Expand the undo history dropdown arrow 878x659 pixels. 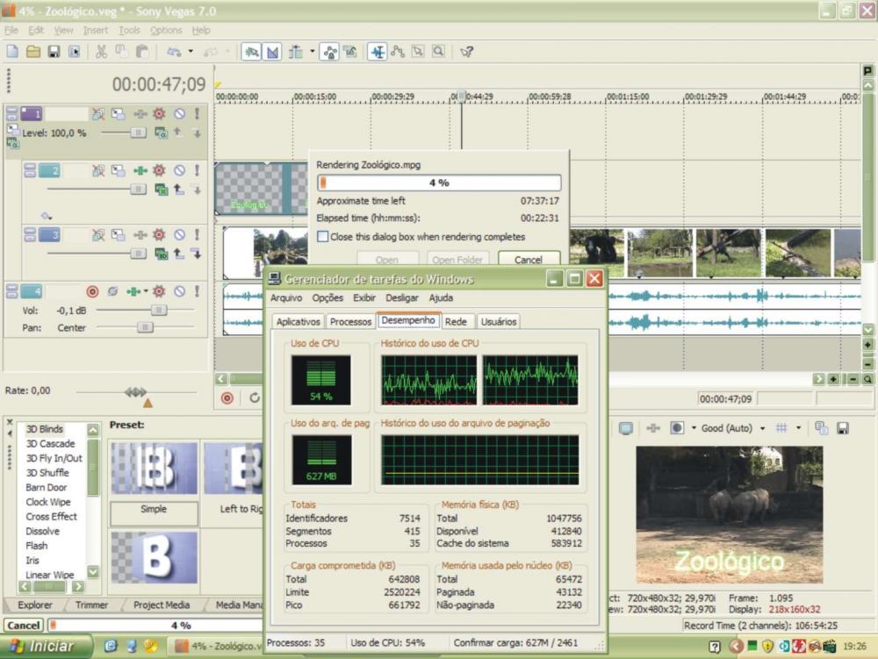pyautogui.click(x=190, y=52)
